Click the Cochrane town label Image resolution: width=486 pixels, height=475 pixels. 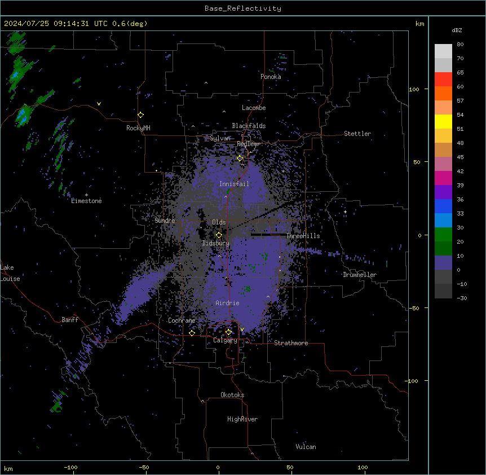(182, 320)
